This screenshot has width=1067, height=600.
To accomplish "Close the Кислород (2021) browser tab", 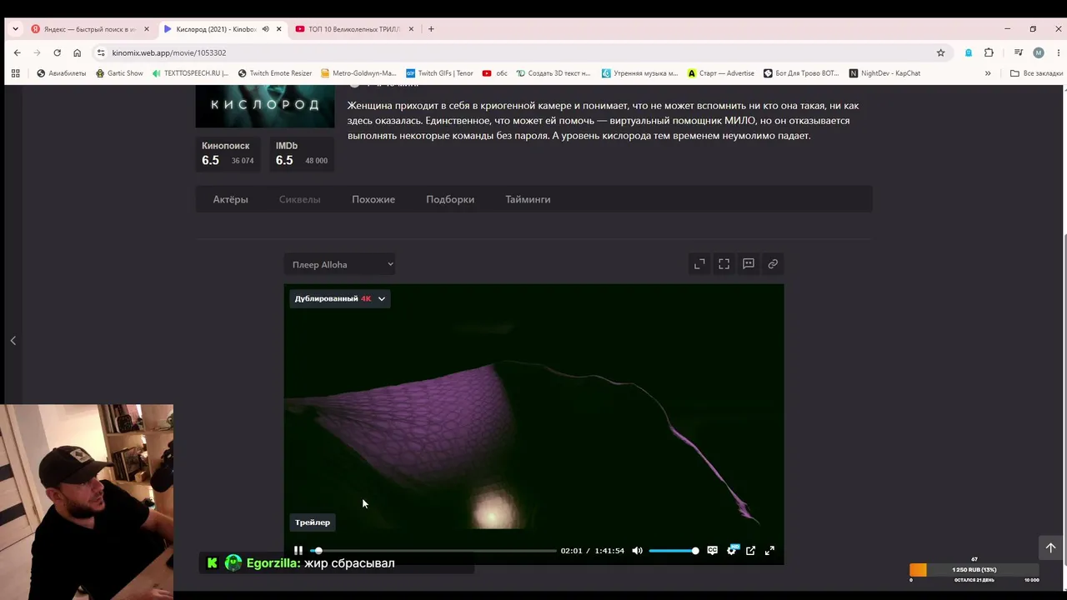I will point(278,29).
